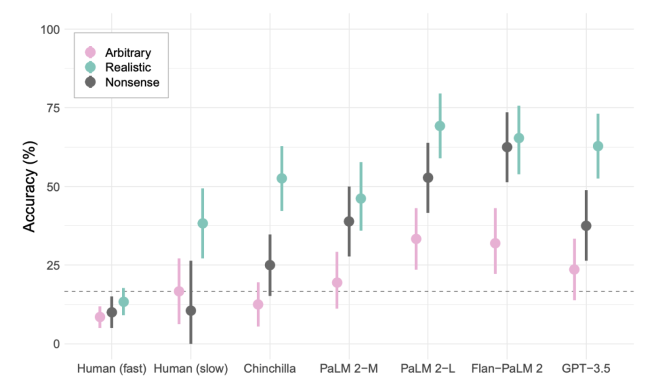This screenshot has width=656, height=389.
Task: Click the Nonsense data point for PaLM 2-M
Action: point(349,221)
